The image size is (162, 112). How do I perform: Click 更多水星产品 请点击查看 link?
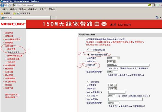[12, 96]
